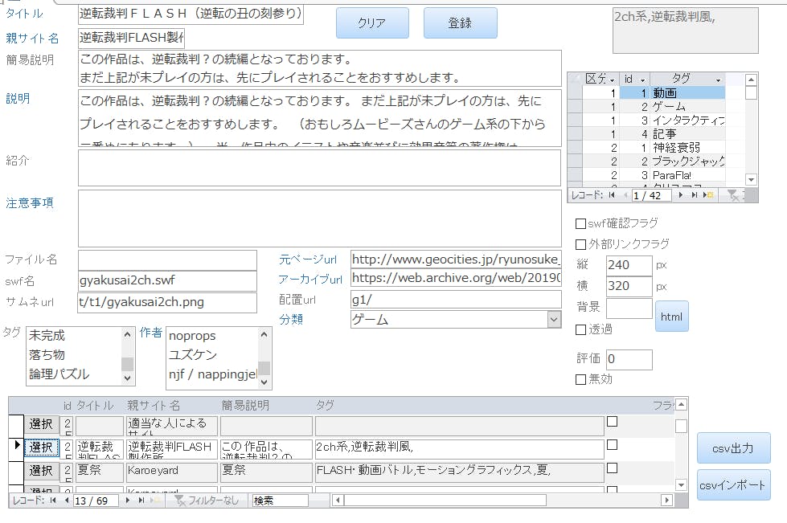
Task: Jump to last record in tag table
Action: click(695, 195)
